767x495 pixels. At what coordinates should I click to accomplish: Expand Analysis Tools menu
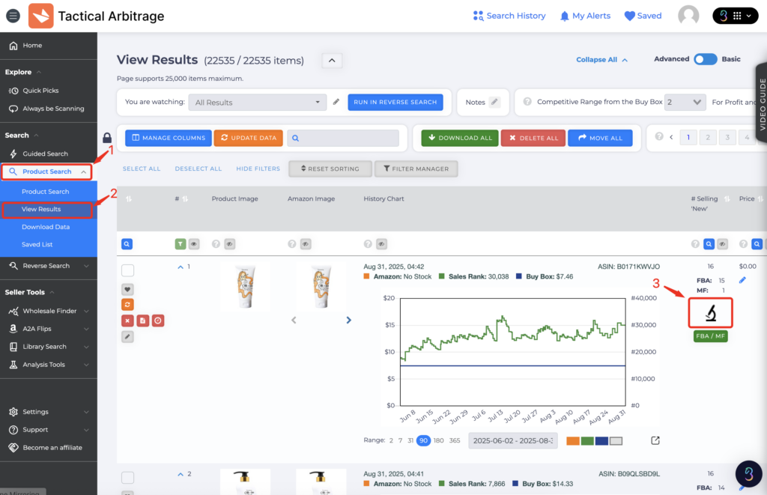point(49,365)
